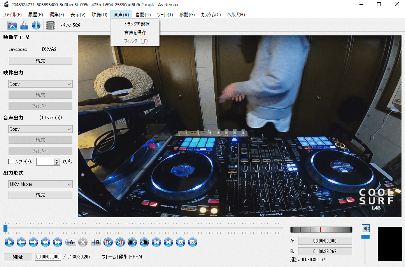Jump forward 60 seconds with the 60 icon

[x=192, y=242]
